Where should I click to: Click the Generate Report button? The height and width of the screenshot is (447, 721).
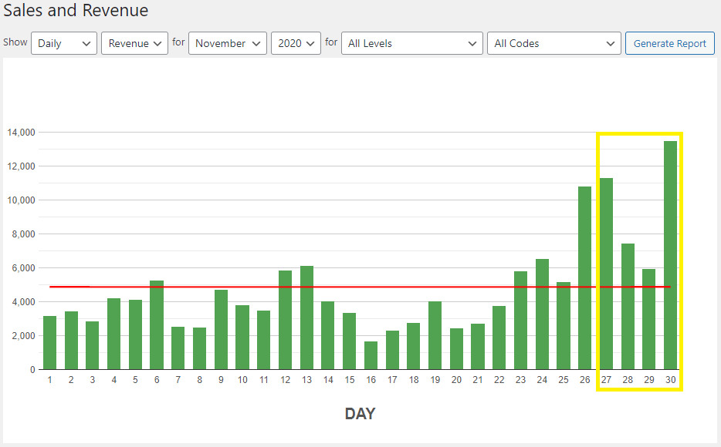point(669,43)
